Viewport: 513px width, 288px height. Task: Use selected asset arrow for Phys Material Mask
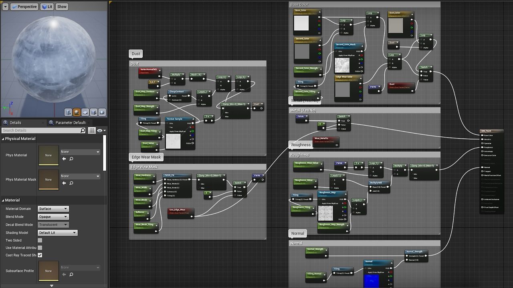pos(64,183)
